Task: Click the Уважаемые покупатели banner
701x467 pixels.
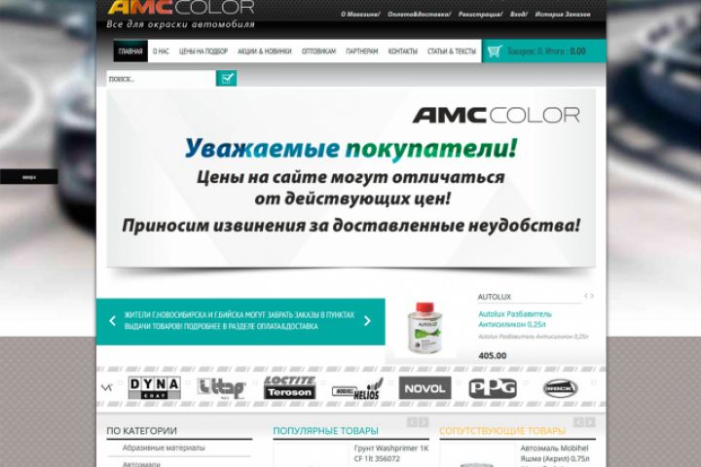Action: (x=350, y=178)
